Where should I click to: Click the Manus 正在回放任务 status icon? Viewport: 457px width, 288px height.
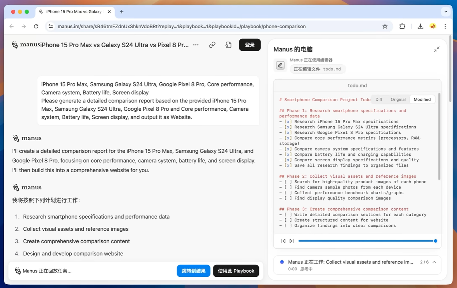coord(18,271)
